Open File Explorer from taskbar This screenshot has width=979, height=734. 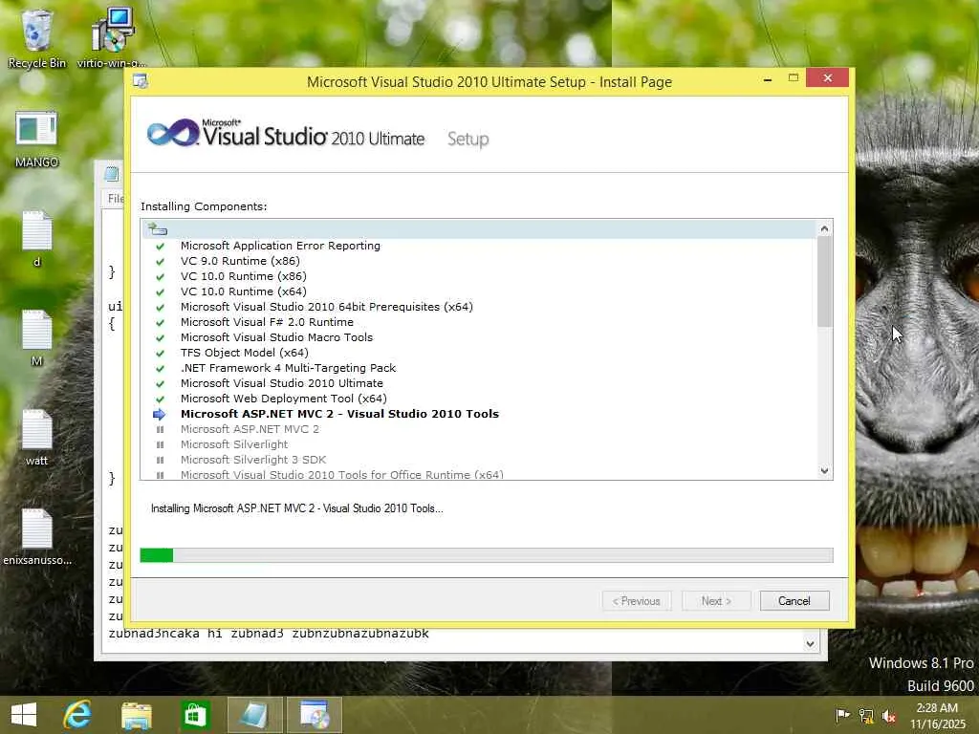[x=136, y=715]
